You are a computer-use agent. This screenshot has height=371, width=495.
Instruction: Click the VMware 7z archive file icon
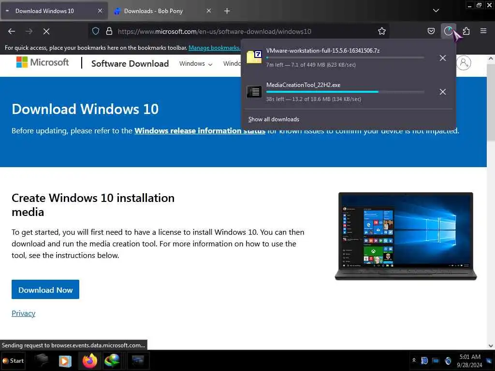(254, 57)
